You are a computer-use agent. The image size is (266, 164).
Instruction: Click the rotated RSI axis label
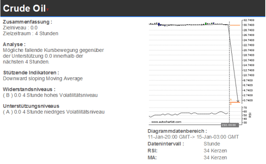coord(250,115)
